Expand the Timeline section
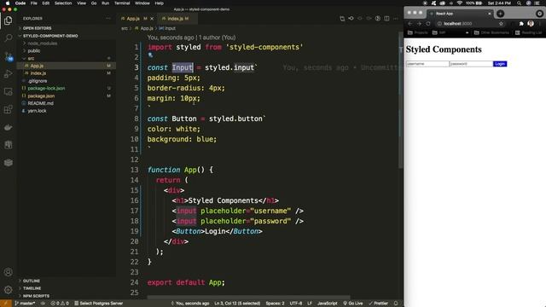 [x=32, y=288]
